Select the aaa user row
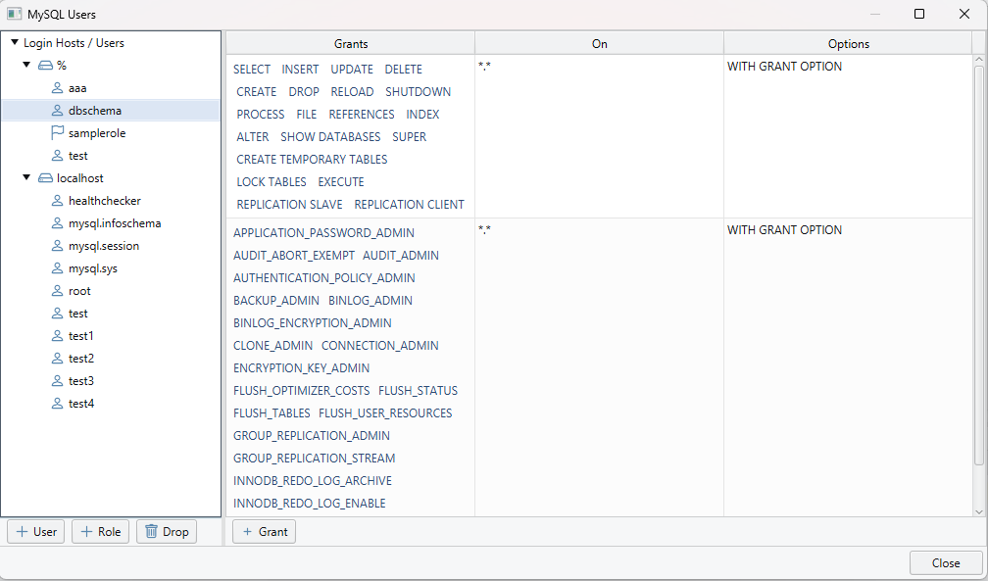Screen dimensions: 988x581 (x=111, y=88)
